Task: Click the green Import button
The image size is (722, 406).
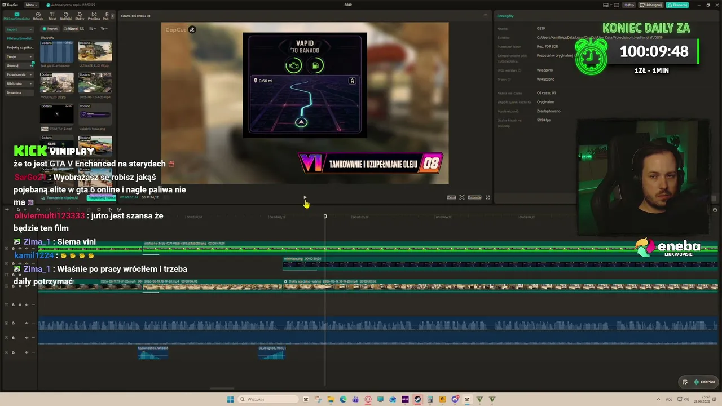Action: point(50,29)
